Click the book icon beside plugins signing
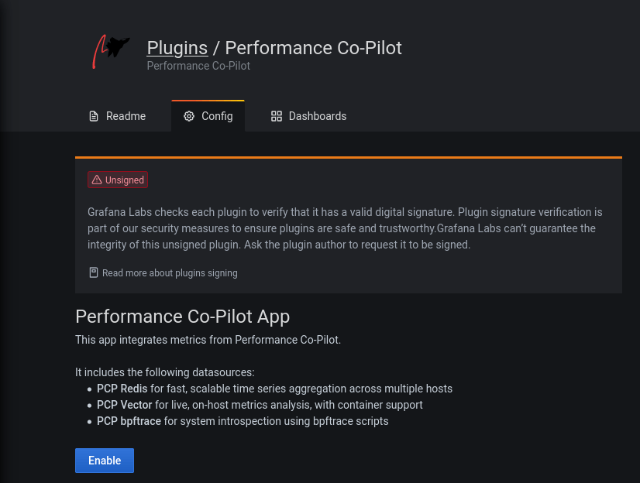This screenshot has width=640, height=483. tap(94, 272)
